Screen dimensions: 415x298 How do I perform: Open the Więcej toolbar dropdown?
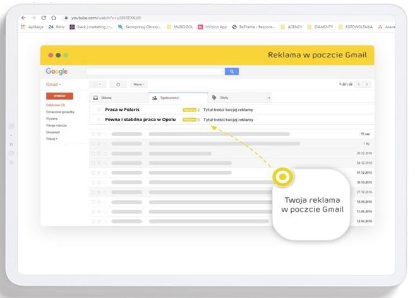[139, 84]
